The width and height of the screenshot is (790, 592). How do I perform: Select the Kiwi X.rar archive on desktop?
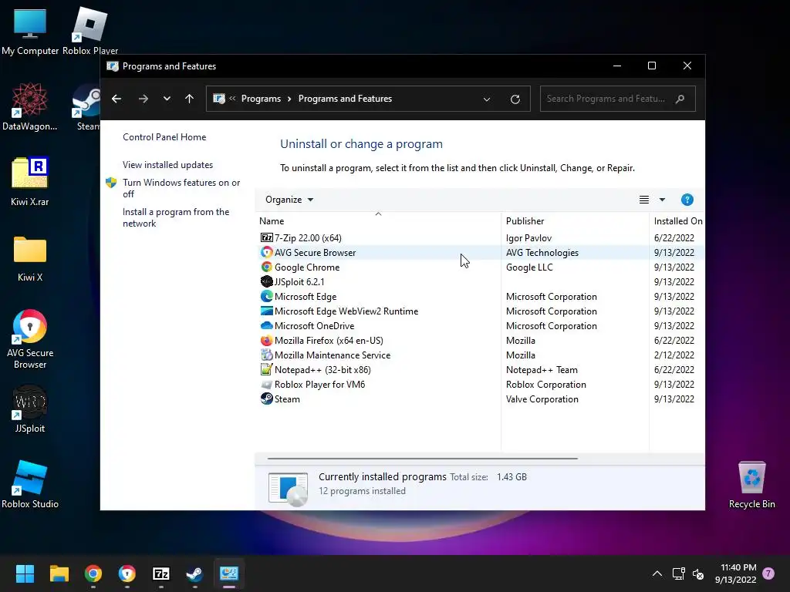pyautogui.click(x=30, y=182)
